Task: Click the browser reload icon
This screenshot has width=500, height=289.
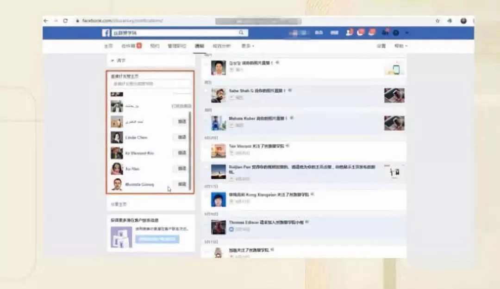Action: (65, 21)
